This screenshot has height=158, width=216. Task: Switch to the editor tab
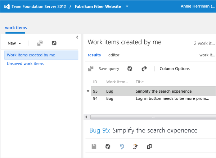[x=114, y=55]
